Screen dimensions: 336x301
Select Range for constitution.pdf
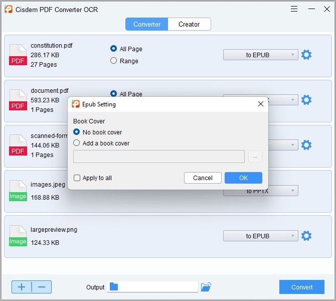pyautogui.click(x=113, y=61)
